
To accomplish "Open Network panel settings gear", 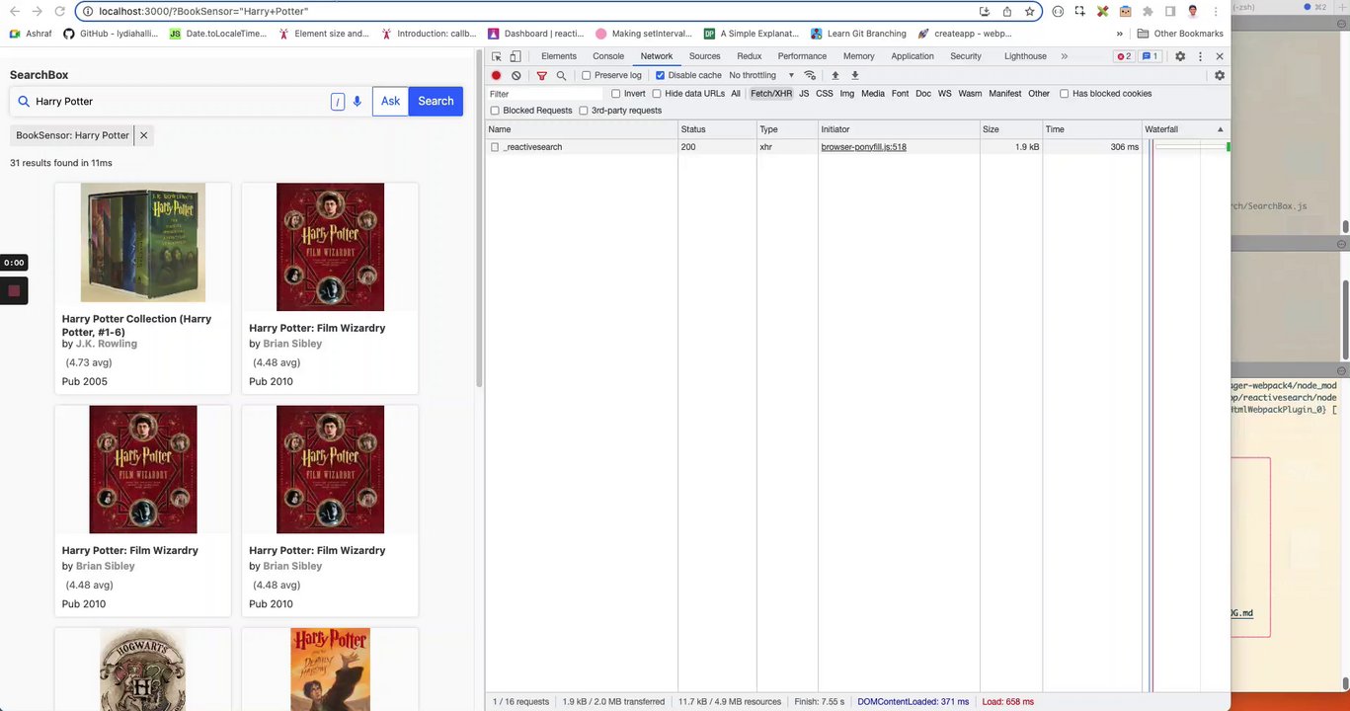I will [1220, 75].
